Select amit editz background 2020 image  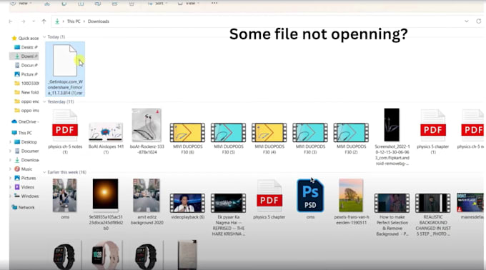point(147,201)
